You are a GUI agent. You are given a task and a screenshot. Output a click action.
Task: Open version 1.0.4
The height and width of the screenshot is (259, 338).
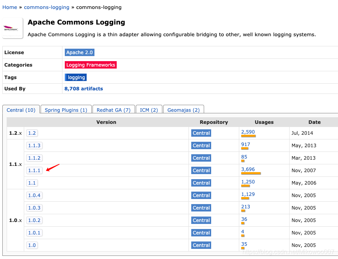[x=34, y=196]
